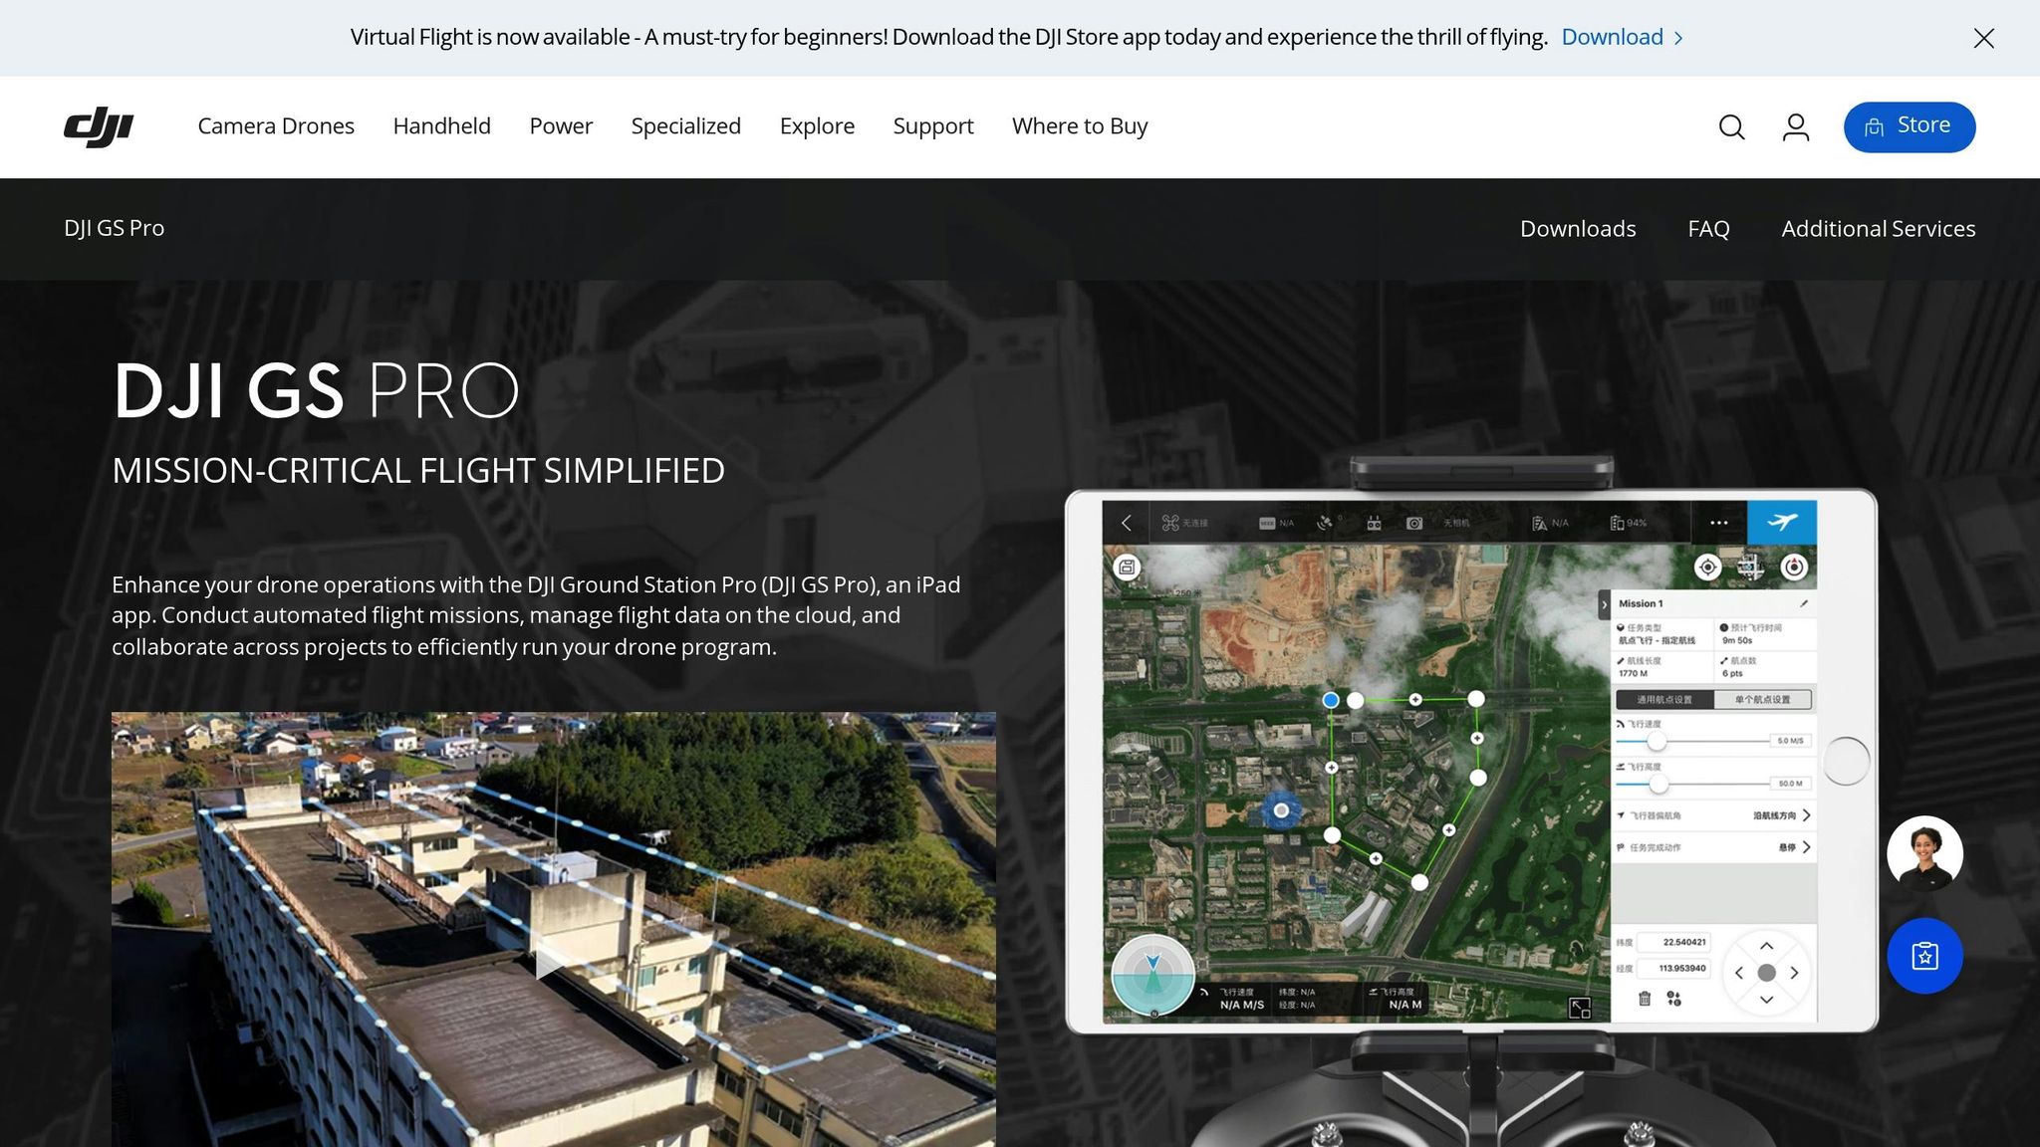2040x1147 pixels.
Task: Click the DJI logo in header
Action: tap(99, 126)
